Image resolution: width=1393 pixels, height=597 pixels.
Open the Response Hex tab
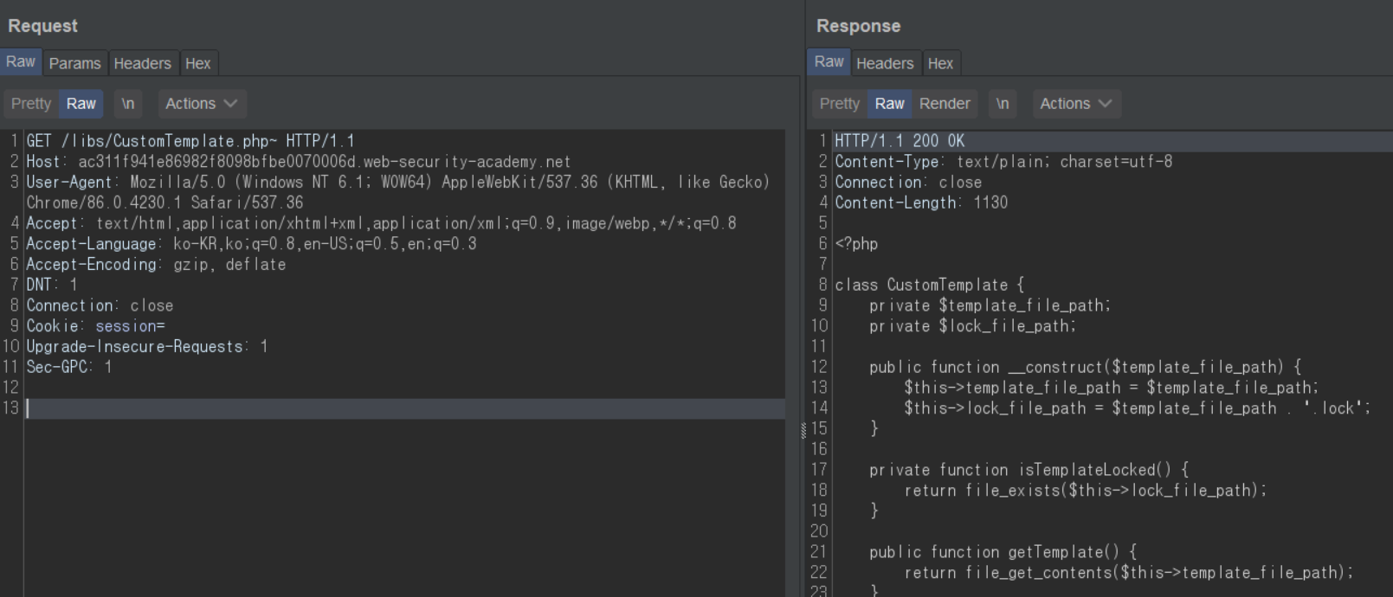click(940, 63)
